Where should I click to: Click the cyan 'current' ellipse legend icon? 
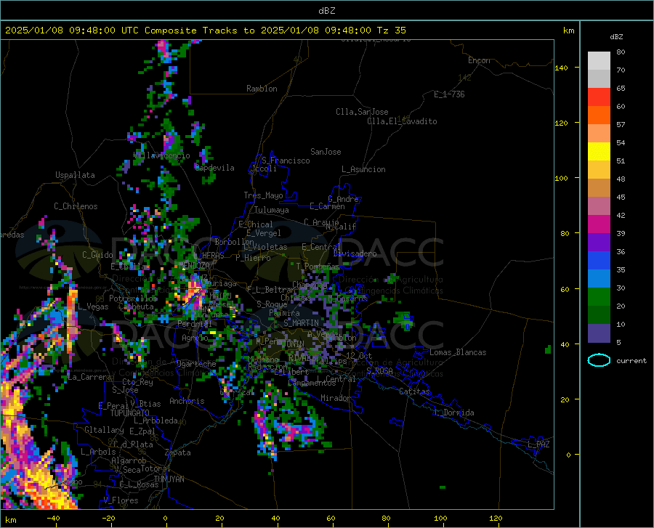pos(599,360)
